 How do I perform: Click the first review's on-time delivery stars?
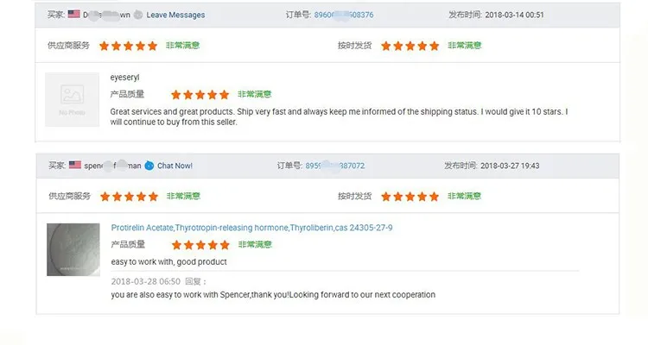[410, 46]
